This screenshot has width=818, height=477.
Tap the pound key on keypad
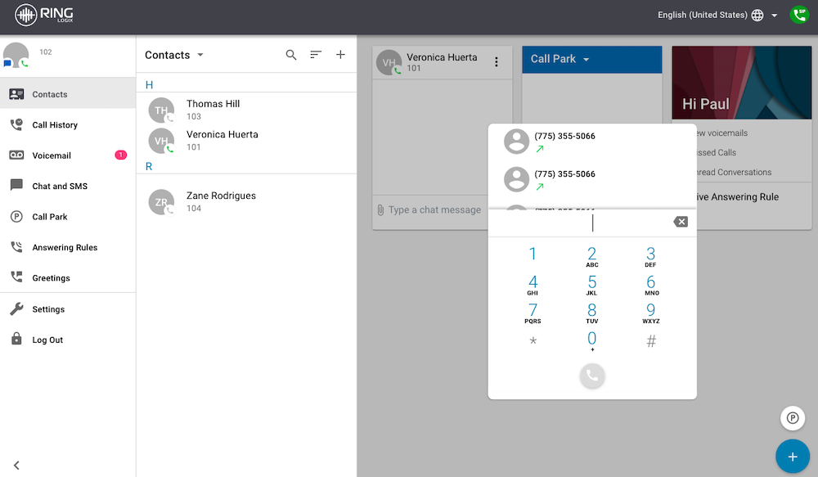pos(651,341)
